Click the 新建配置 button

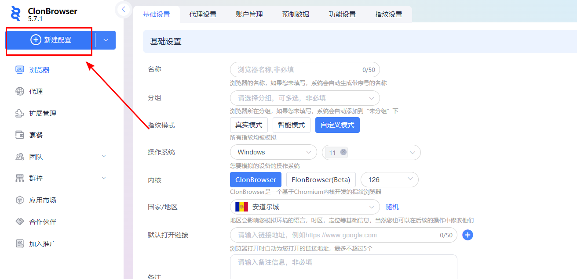click(x=51, y=40)
